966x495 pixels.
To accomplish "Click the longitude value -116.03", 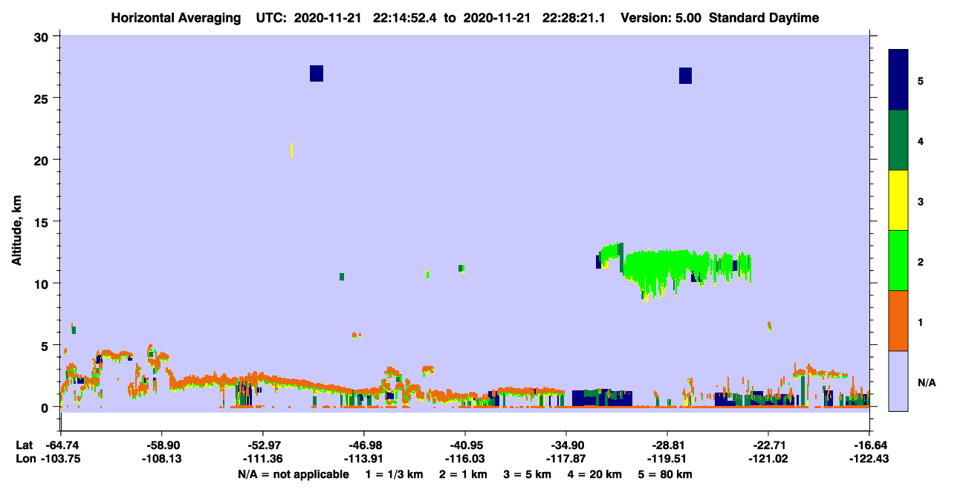I will (x=465, y=459).
